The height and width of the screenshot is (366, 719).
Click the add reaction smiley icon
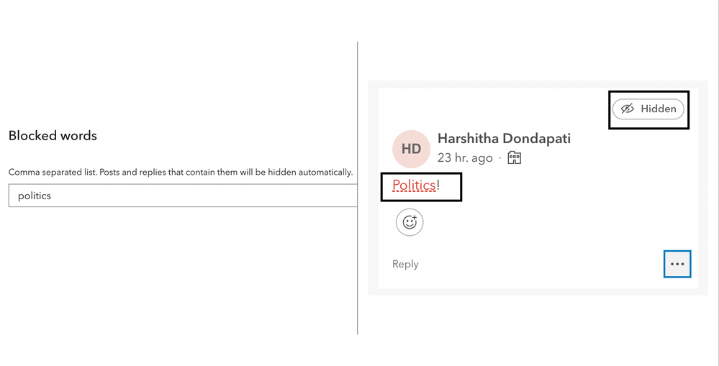(x=410, y=222)
